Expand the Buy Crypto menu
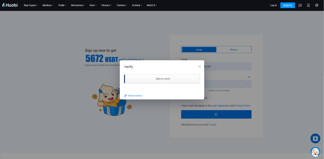324x159 pixels. (x=31, y=5)
